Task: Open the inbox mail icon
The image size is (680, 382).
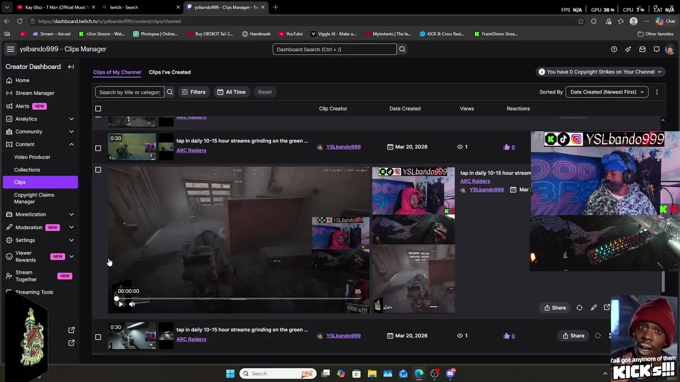Action: [x=642, y=49]
